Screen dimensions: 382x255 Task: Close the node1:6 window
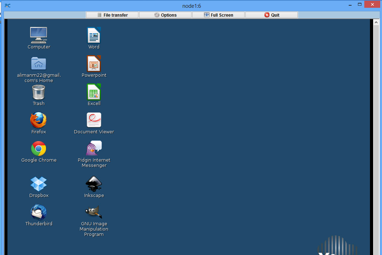[x=372, y=4]
